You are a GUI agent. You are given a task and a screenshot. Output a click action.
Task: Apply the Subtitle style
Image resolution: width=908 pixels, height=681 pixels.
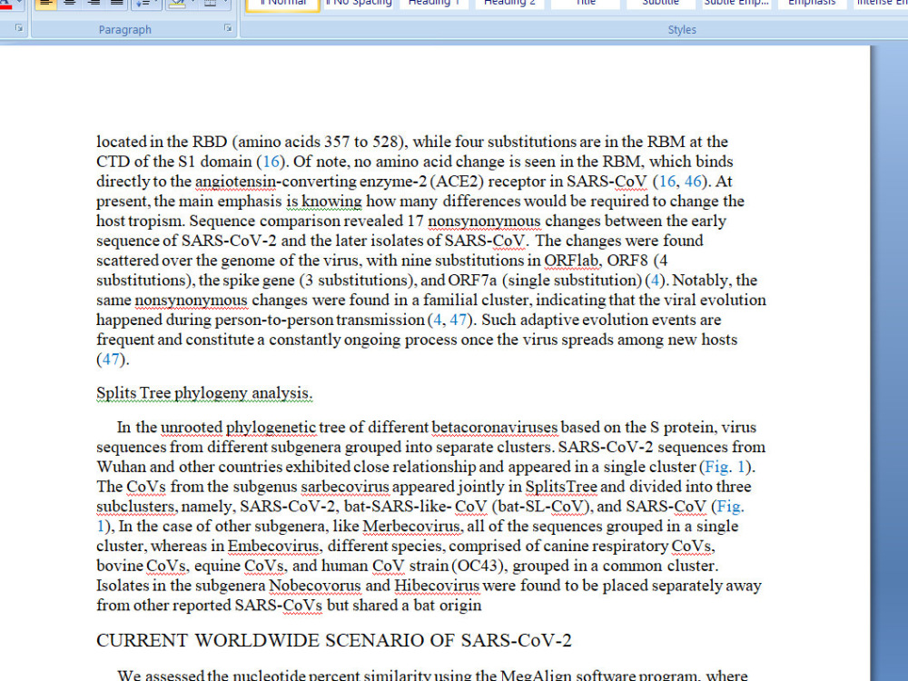(661, 4)
